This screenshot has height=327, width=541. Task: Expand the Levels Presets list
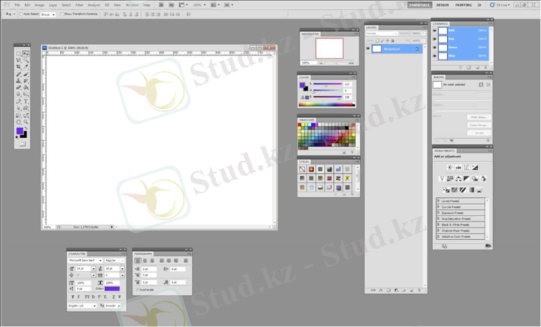click(x=439, y=201)
